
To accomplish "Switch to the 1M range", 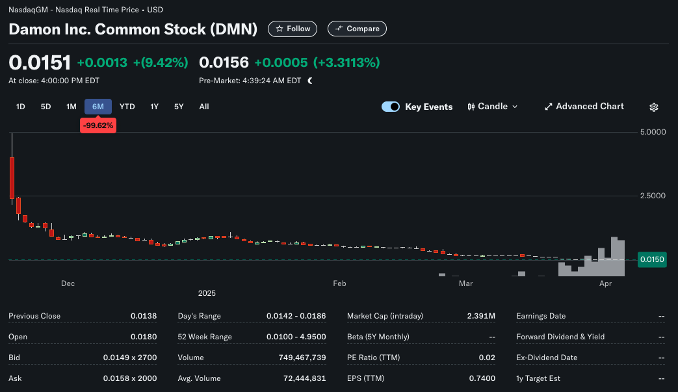I will click(x=72, y=107).
